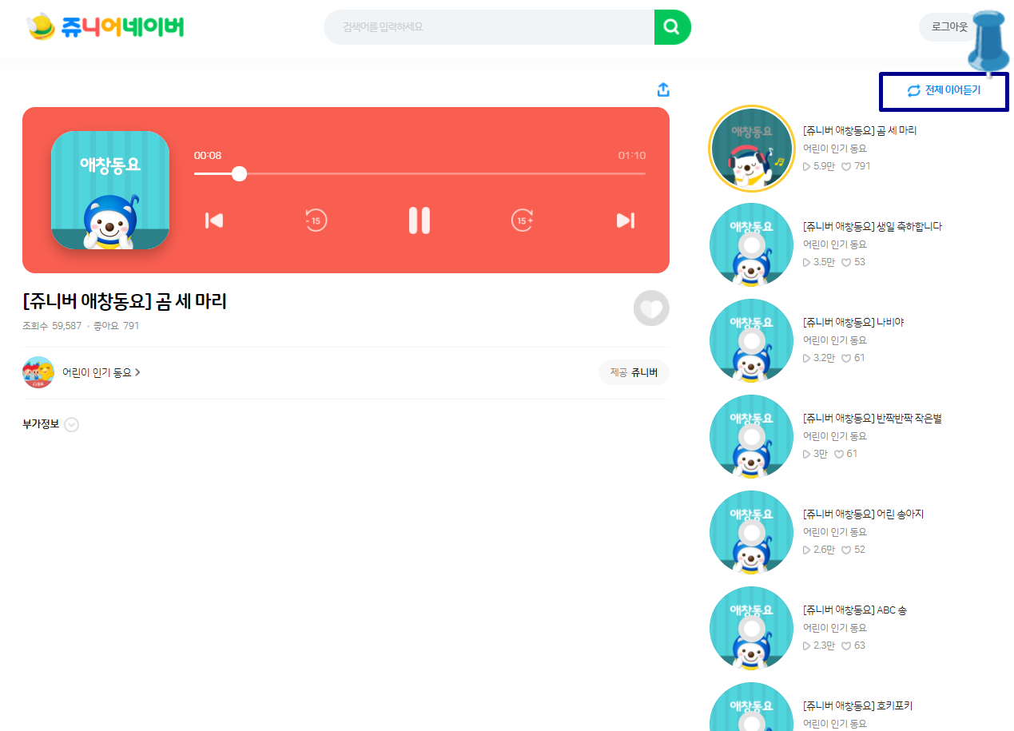Focus the 검색어를 입력하세요 search field
This screenshot has width=1014, height=731.
(x=489, y=27)
